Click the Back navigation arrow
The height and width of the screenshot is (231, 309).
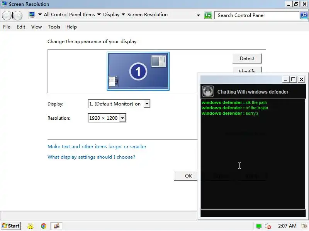click(x=7, y=15)
